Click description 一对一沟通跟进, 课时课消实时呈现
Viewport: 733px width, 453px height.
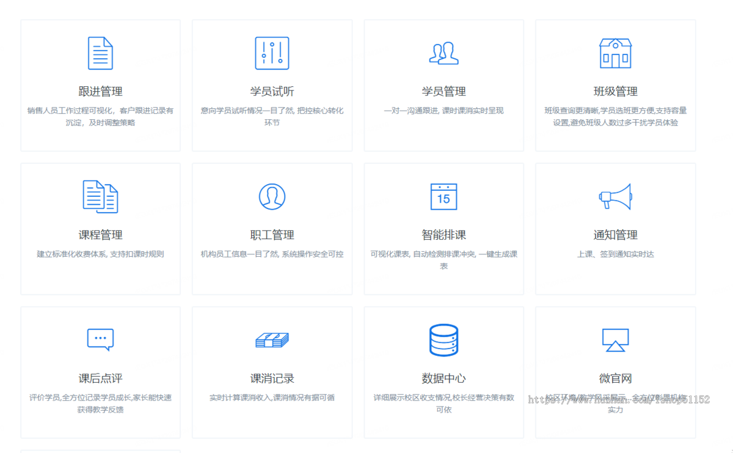coord(444,111)
